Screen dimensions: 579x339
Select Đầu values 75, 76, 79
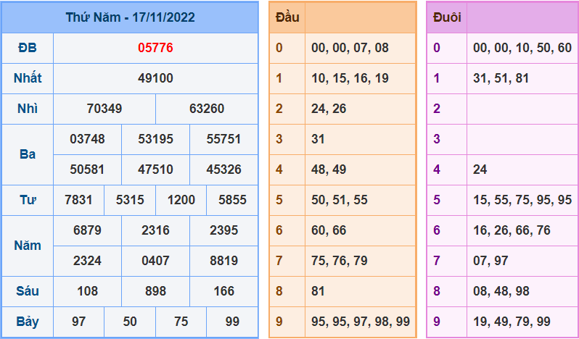coord(340,261)
